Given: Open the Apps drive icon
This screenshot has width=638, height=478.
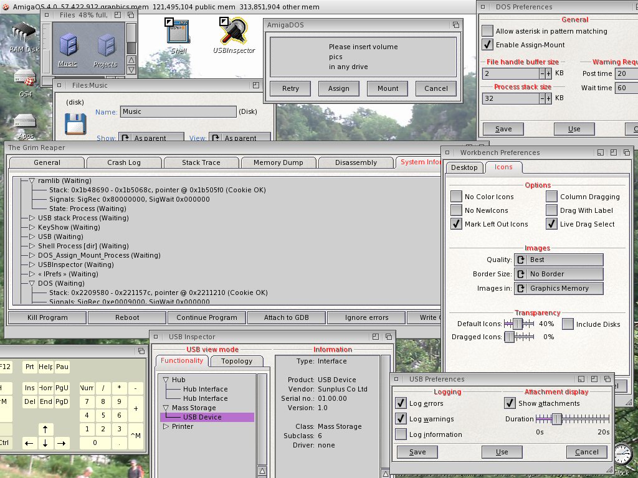Looking at the screenshot, I should pyautogui.click(x=25, y=122).
